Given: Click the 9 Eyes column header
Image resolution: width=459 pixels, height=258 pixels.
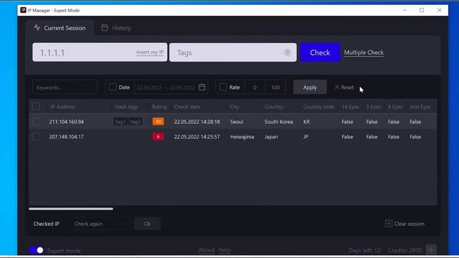Looking at the screenshot, I should point(395,107).
